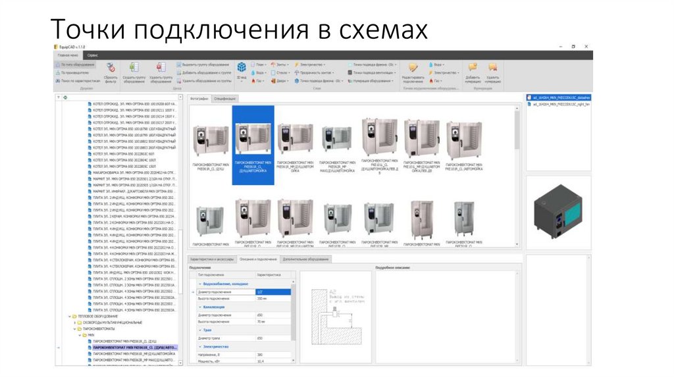Viewport: 674px width, 378px height.
Task: Click Select equipment group (Выделить группу оборудования)
Action: 203,65
